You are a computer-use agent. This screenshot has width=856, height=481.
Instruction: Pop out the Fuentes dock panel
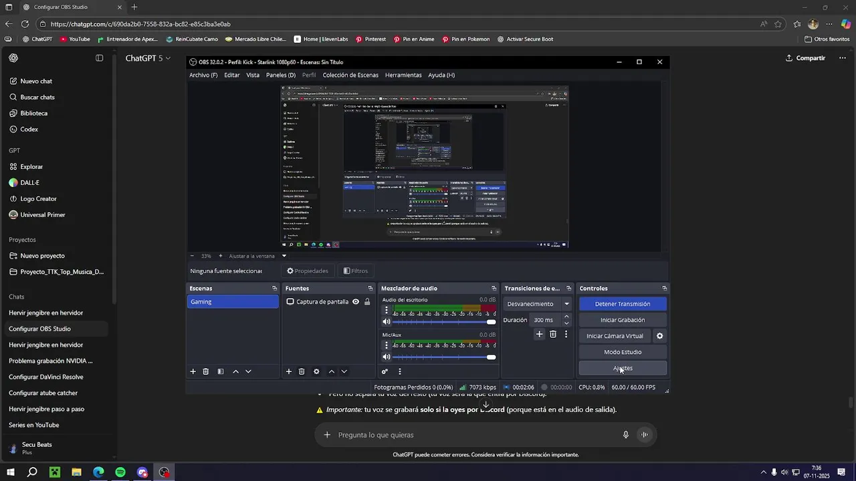[370, 289]
